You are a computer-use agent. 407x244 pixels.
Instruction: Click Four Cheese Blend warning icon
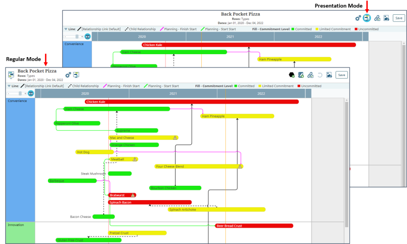point(240,166)
